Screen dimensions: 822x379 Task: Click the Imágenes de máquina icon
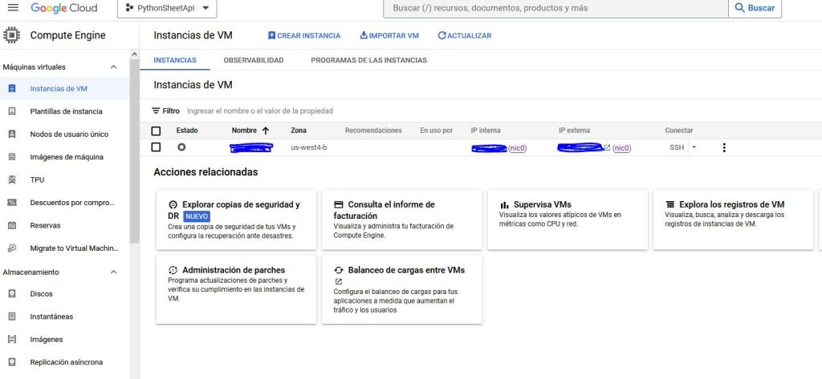12,157
